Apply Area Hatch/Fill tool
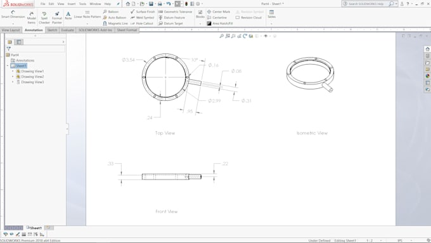This screenshot has width=431, height=243. 220,23
